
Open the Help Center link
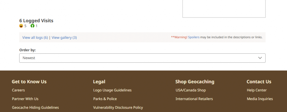tap(257, 90)
